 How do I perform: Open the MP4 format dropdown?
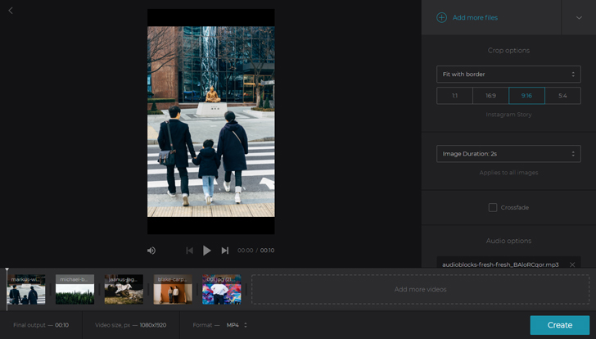(237, 325)
